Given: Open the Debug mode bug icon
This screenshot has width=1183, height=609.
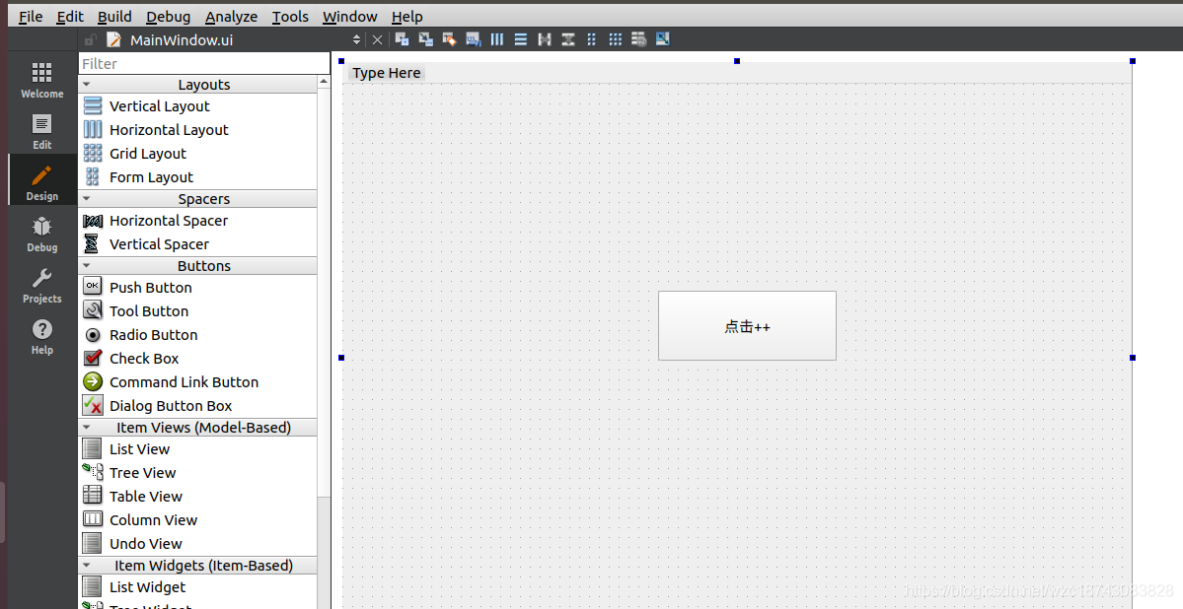Looking at the screenshot, I should pos(42,227).
